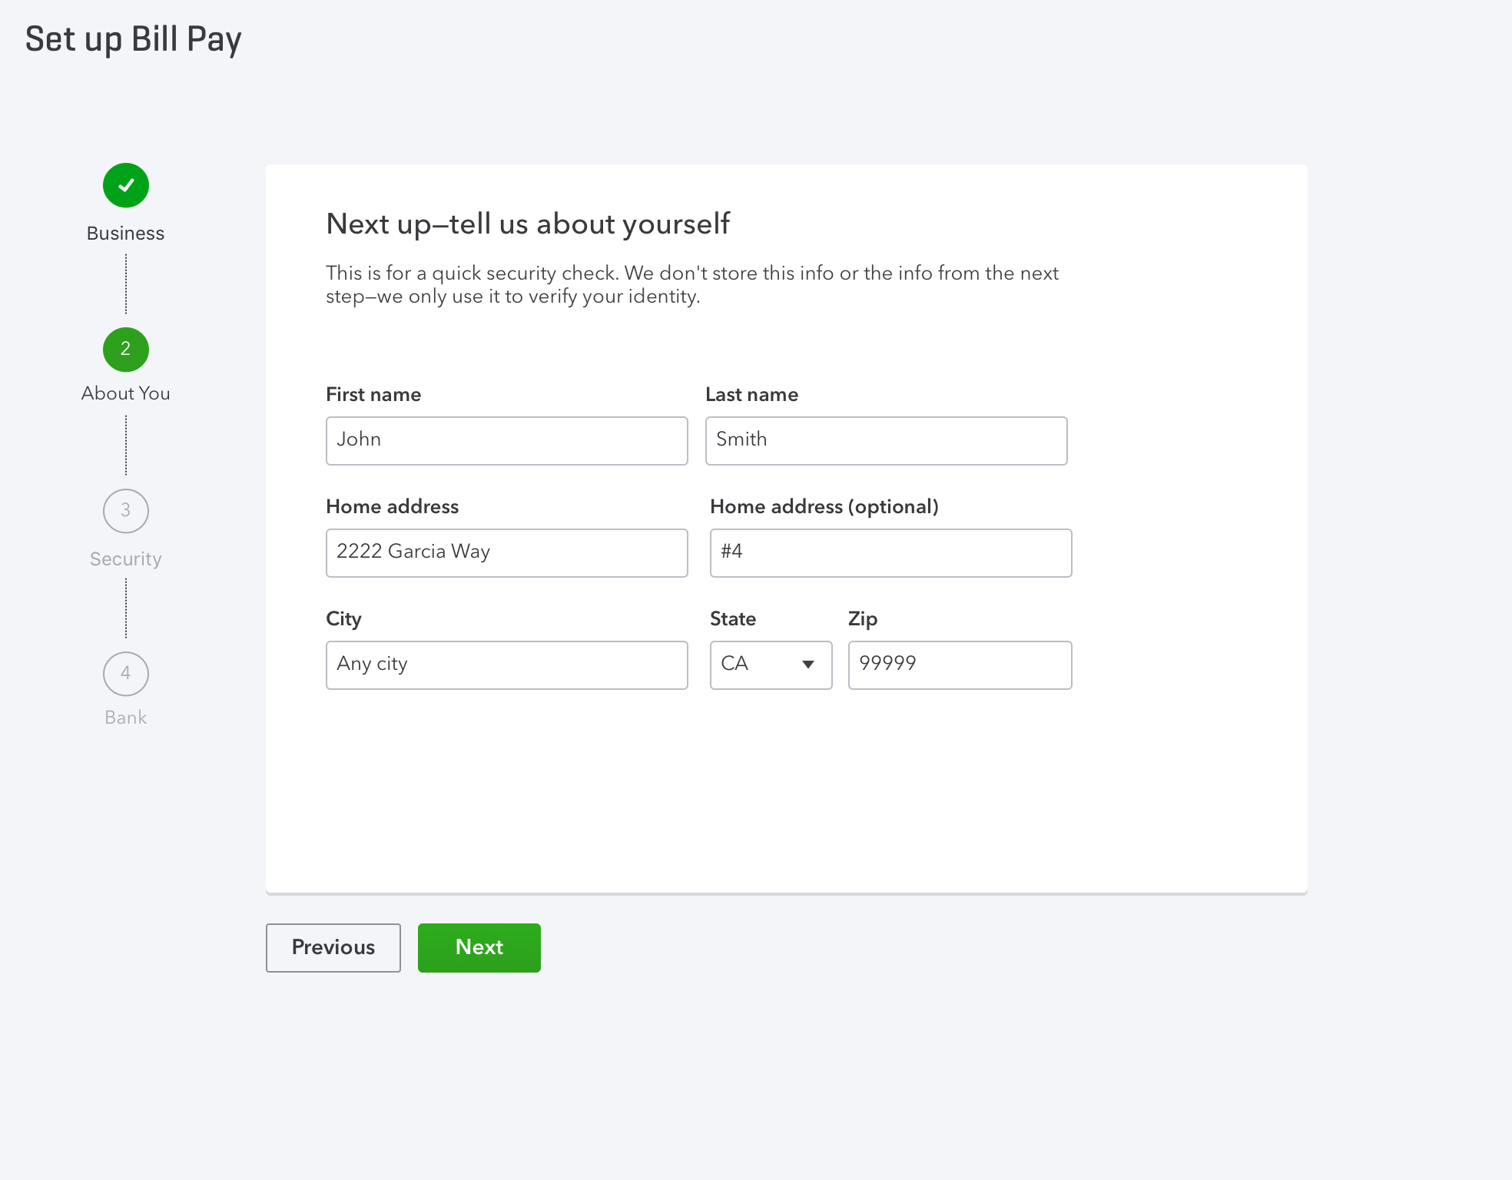Go to the Next step
1512x1180 pixels.
coord(479,948)
